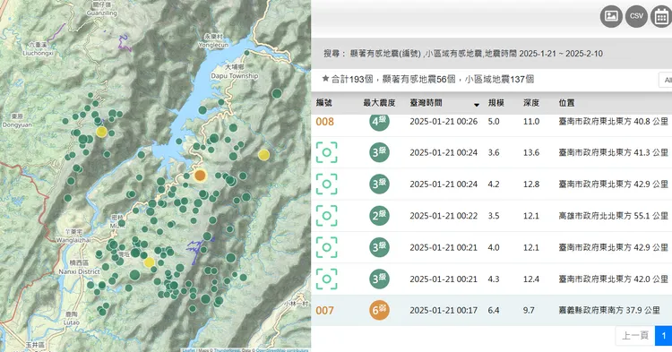Image resolution: width=672 pixels, height=352 pixels.
Task: Click time cell 2025-01-21 00:26
Action: 444,122
